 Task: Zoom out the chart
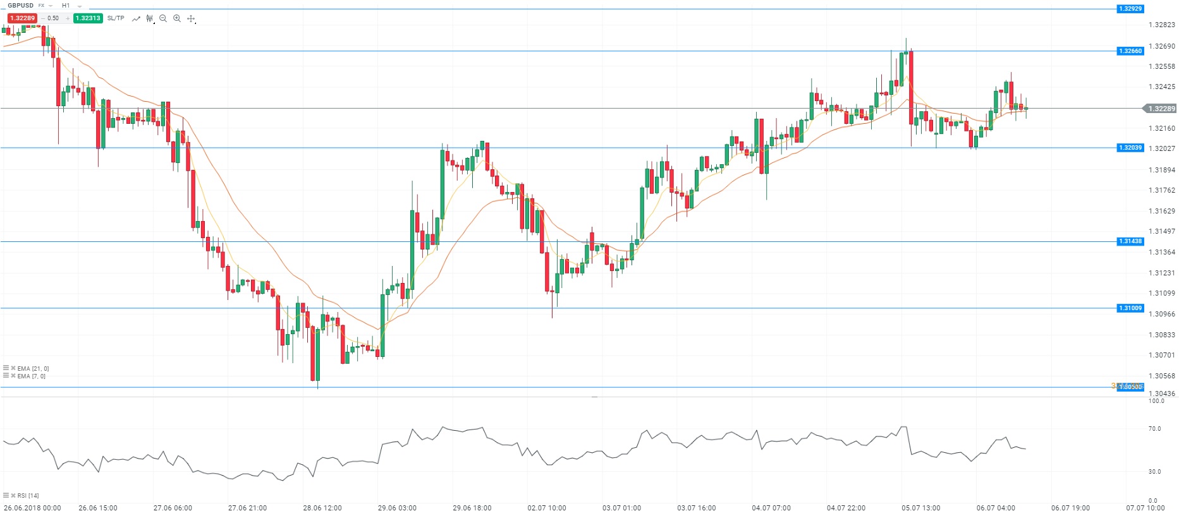tap(163, 19)
